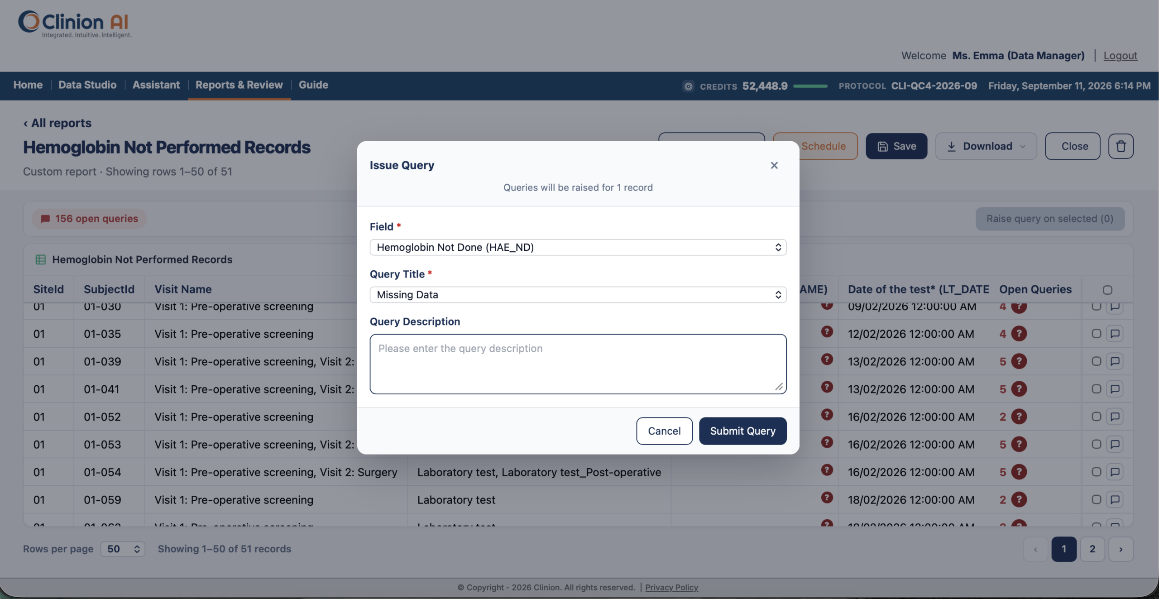
Task: Switch to Data Studio nav tab
Action: tap(87, 85)
